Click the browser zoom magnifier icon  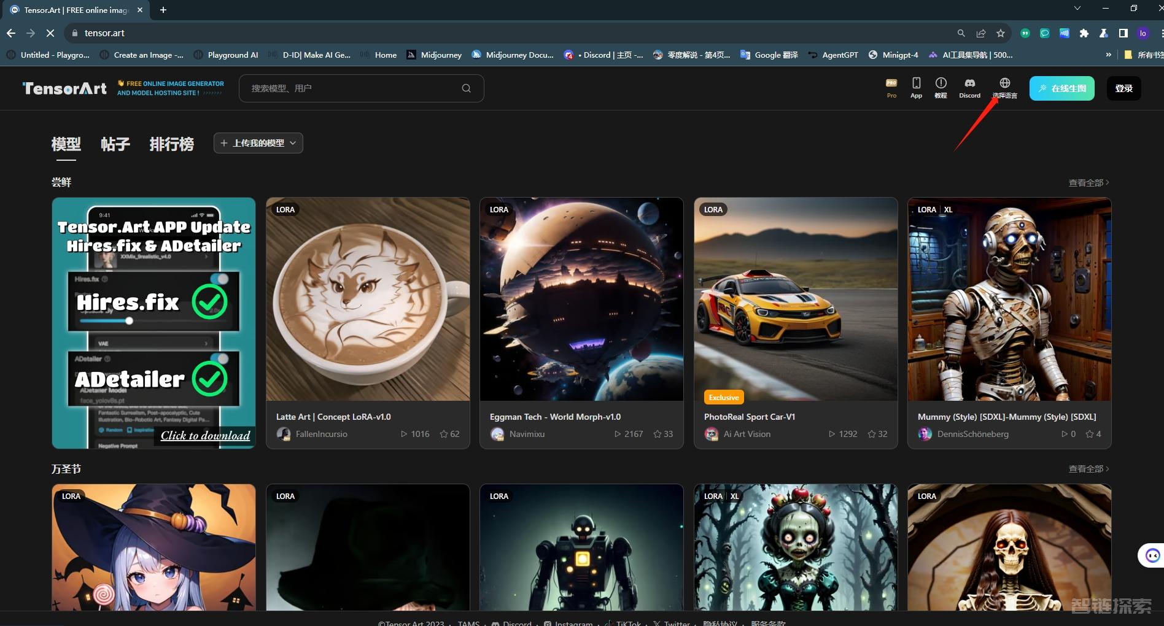(961, 33)
